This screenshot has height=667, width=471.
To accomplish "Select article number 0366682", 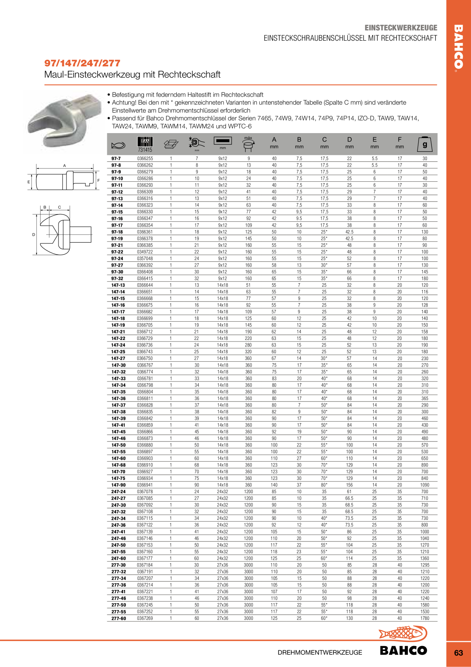I will tap(145, 312).
